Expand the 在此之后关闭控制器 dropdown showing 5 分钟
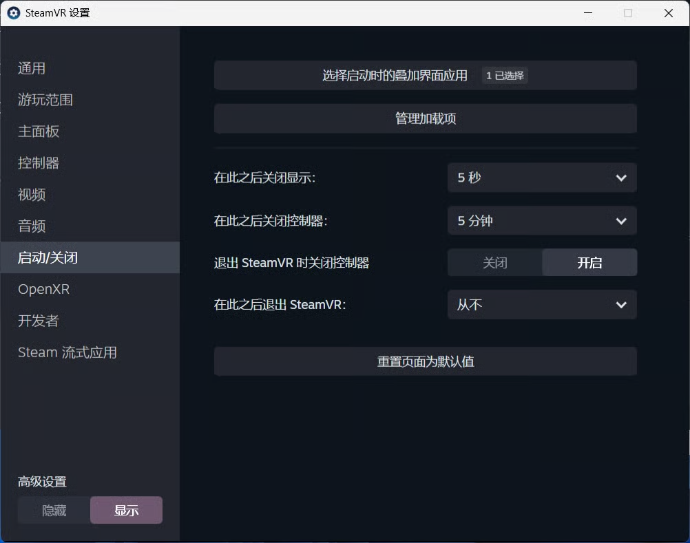 pyautogui.click(x=542, y=221)
